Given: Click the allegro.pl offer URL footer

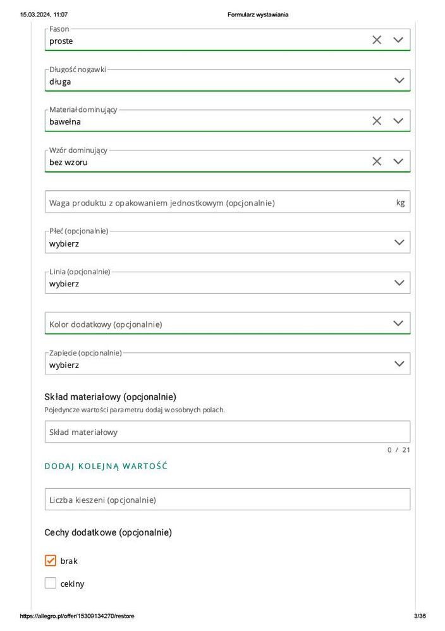Looking at the screenshot, I should 77,616.
